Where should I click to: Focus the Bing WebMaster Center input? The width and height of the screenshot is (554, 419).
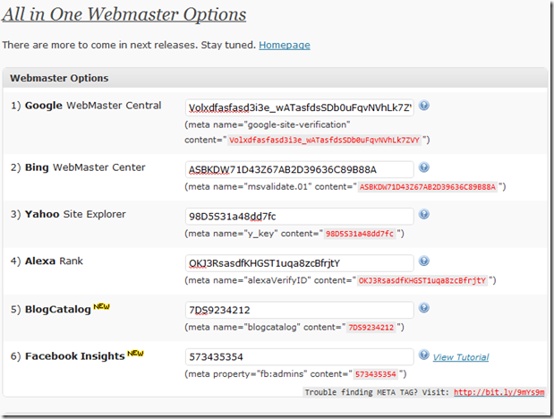pos(299,170)
